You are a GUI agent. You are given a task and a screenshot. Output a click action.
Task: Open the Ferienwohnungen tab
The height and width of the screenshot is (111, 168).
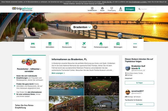[x=101, y=44]
